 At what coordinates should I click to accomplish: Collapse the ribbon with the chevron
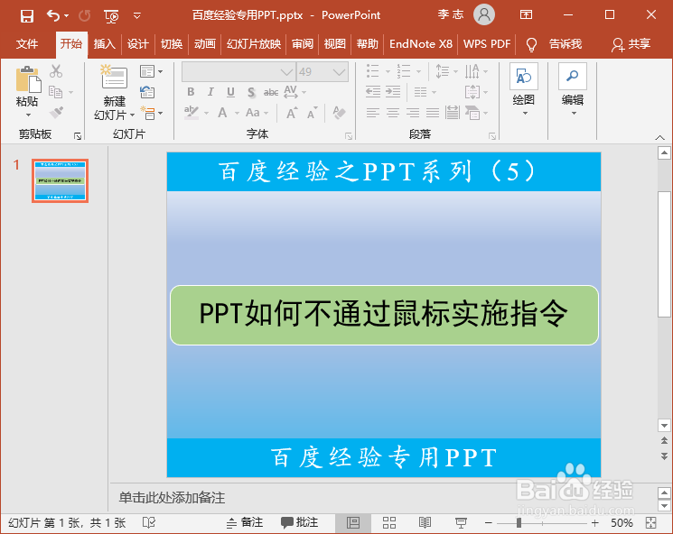(659, 137)
